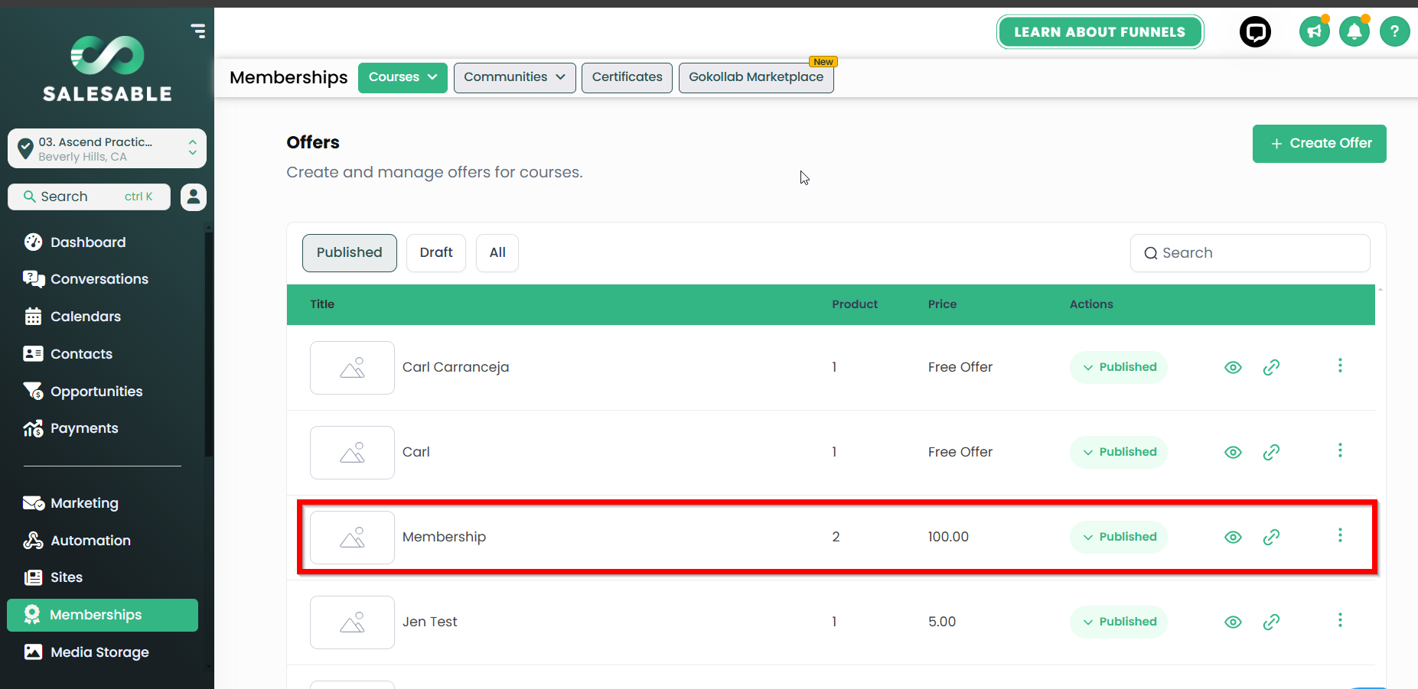Open Media Storage in sidebar
Viewport: 1418px width, 689px height.
pyautogui.click(x=99, y=652)
